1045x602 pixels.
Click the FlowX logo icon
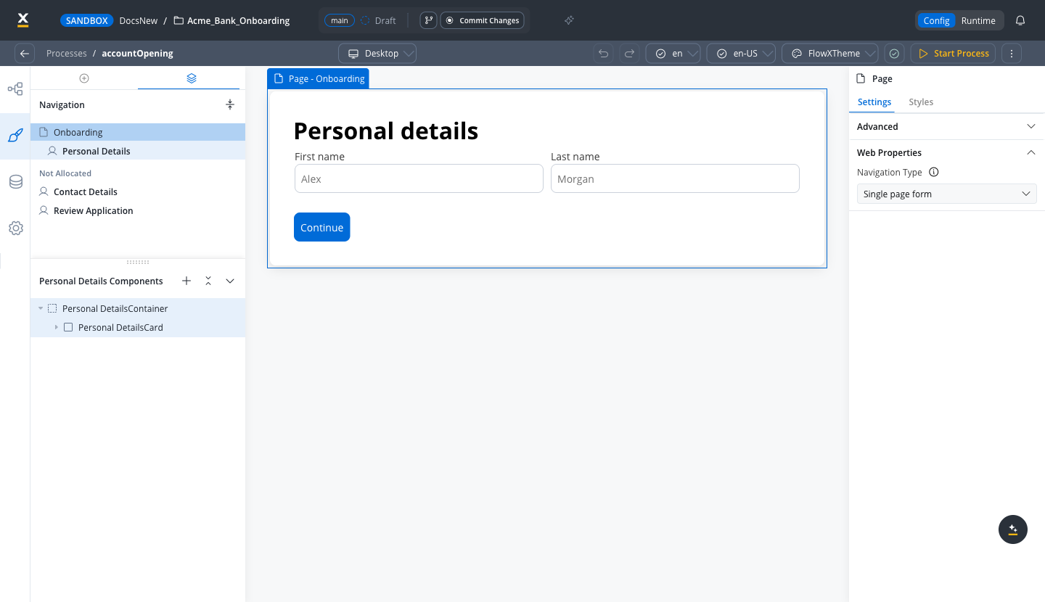click(23, 20)
